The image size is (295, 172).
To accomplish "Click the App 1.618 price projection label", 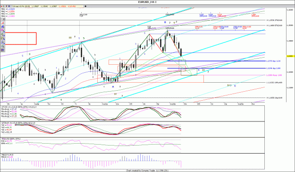I will (273, 61).
